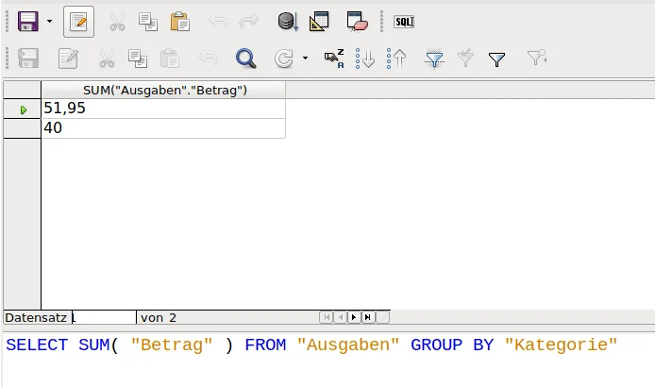655x387 pixels.
Task: Click the Datensatz record number field
Action: click(x=104, y=318)
